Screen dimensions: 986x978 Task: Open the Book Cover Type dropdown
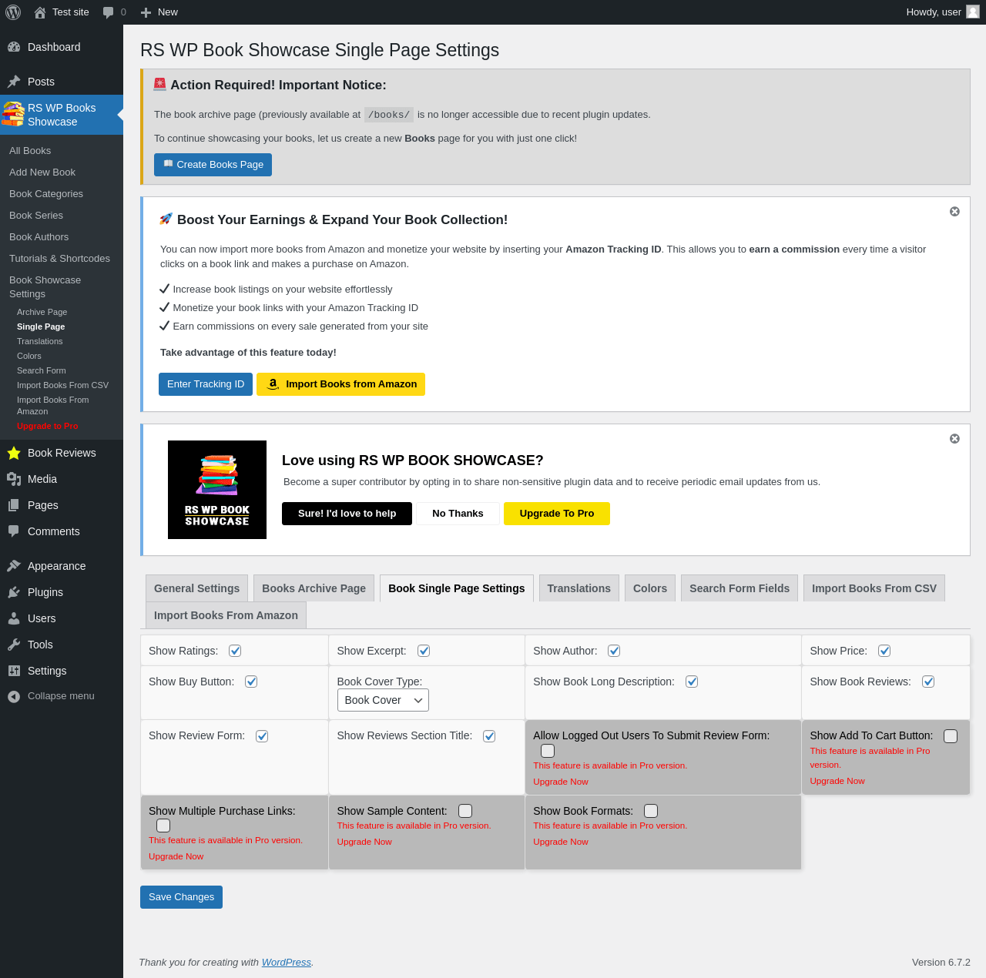click(x=383, y=700)
